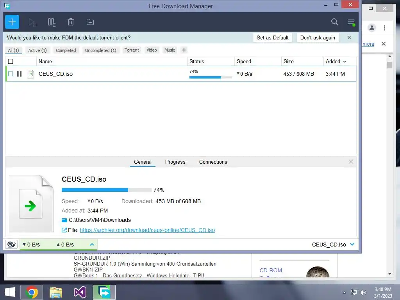Expand the speed limits chevron in status bar
Viewport: 400px width, 300px height.
(92, 245)
